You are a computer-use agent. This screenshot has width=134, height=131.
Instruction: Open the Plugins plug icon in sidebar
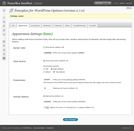[x=4, y=46]
